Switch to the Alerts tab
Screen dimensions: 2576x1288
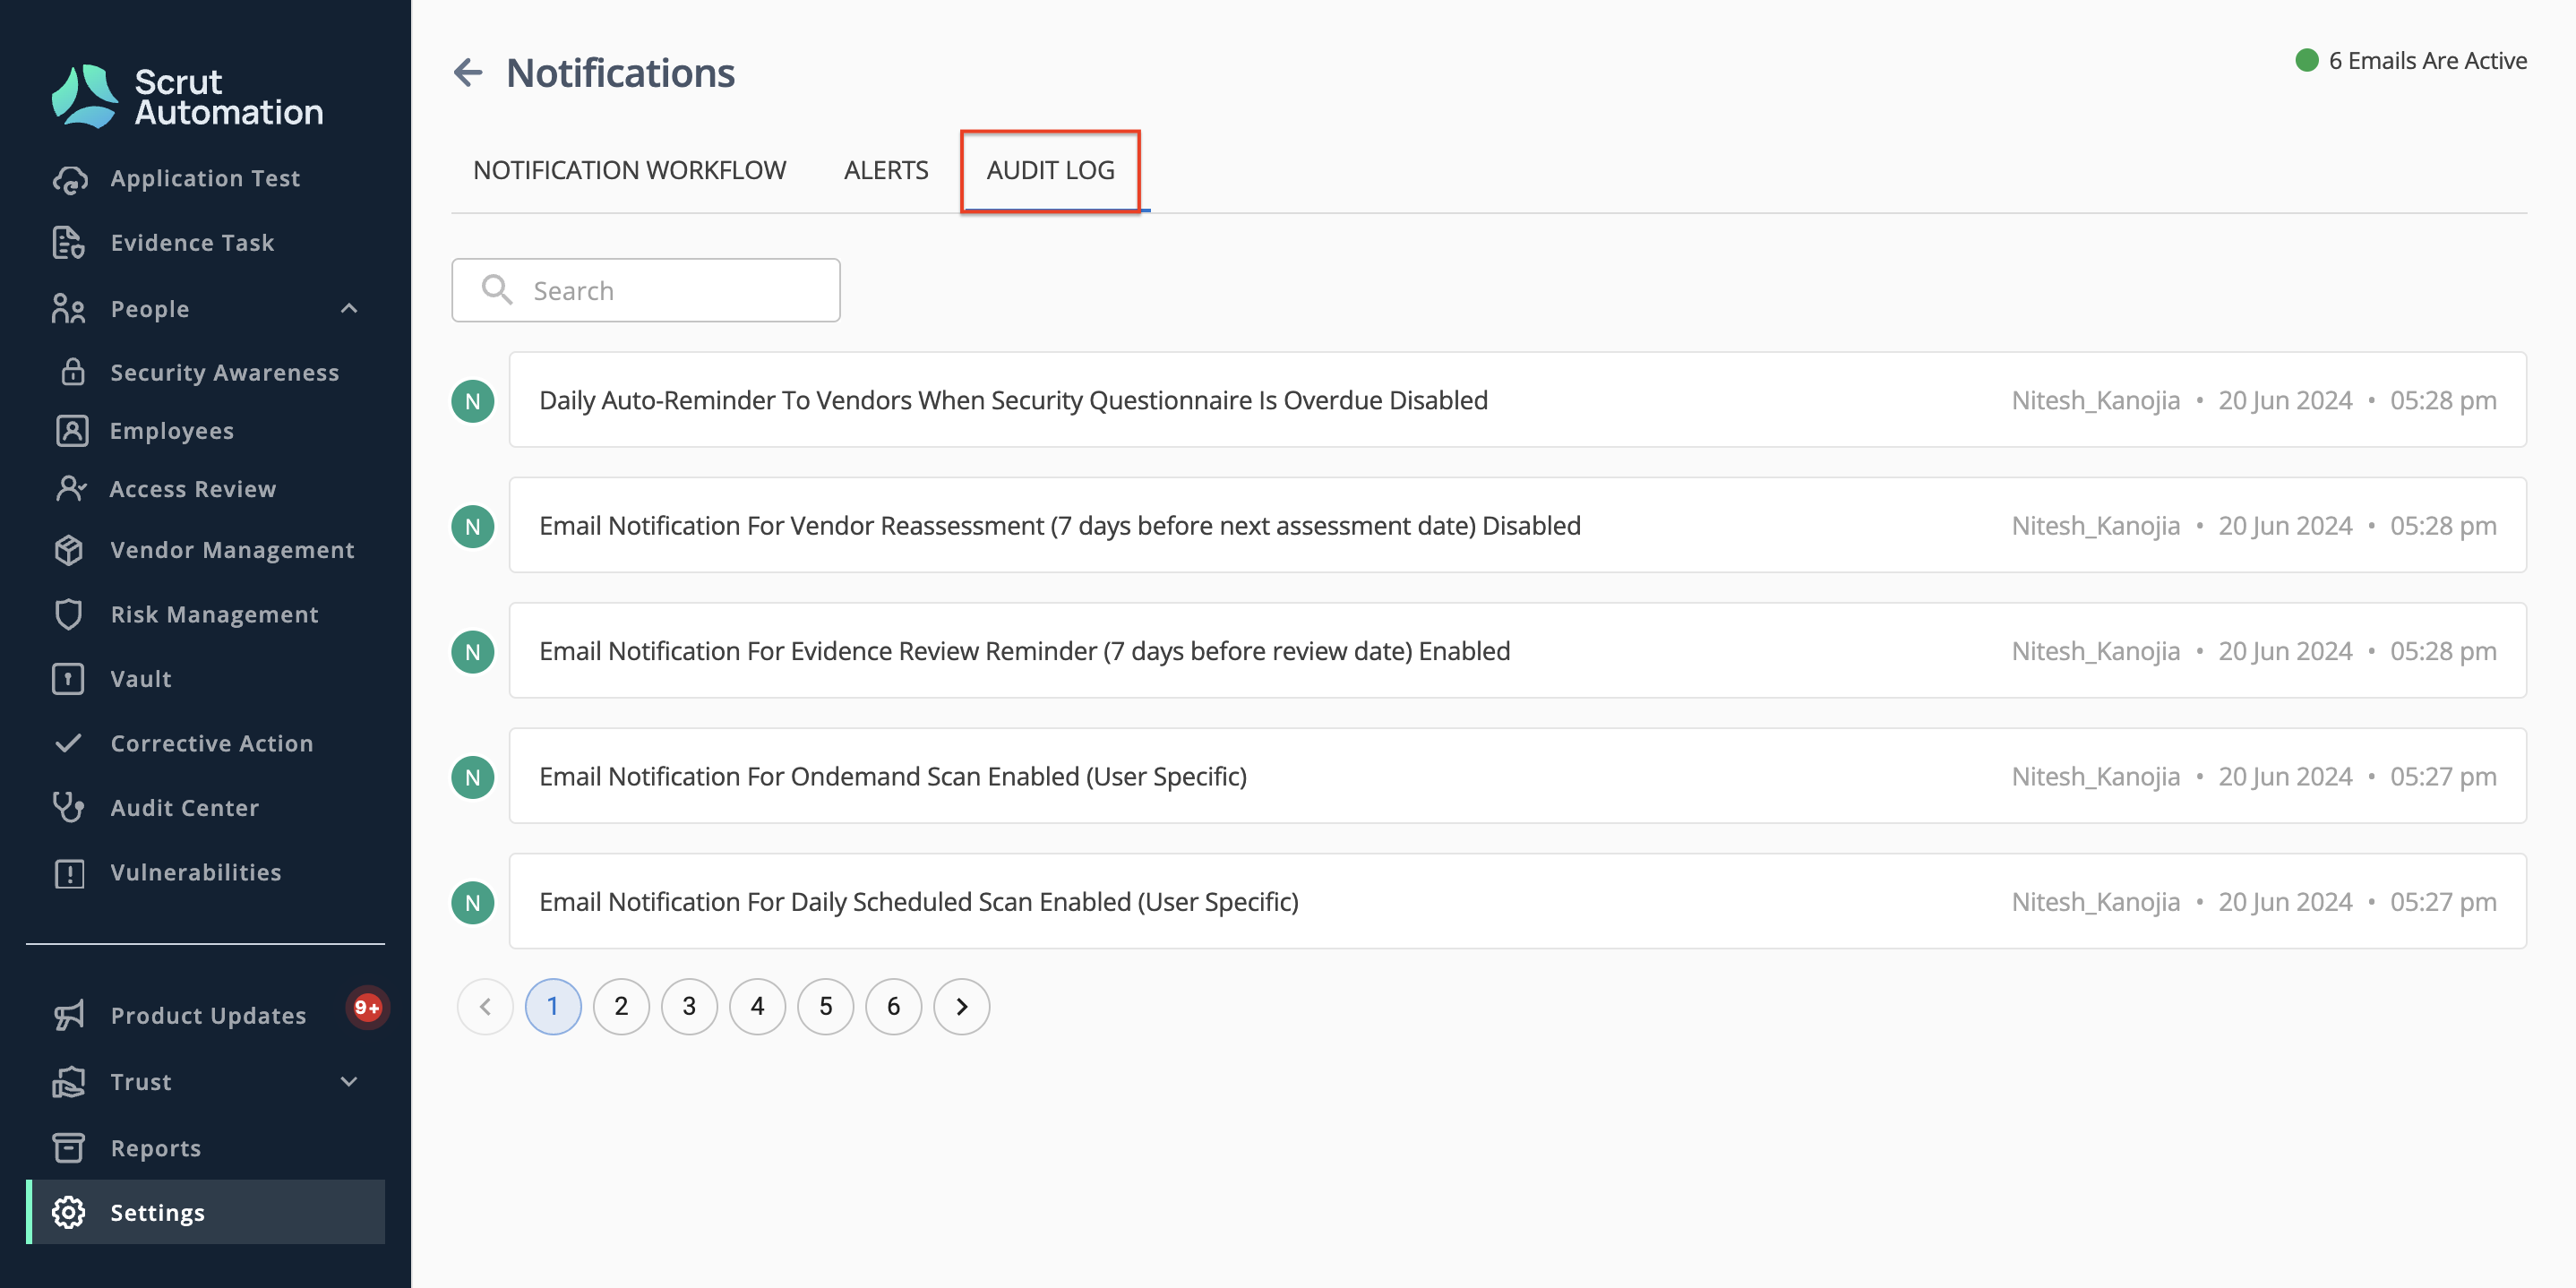click(x=886, y=170)
